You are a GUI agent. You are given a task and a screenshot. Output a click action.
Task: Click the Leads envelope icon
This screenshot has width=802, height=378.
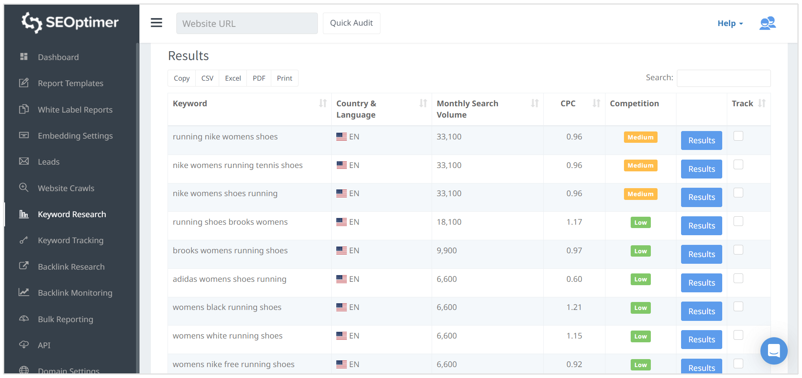pyautogui.click(x=24, y=161)
